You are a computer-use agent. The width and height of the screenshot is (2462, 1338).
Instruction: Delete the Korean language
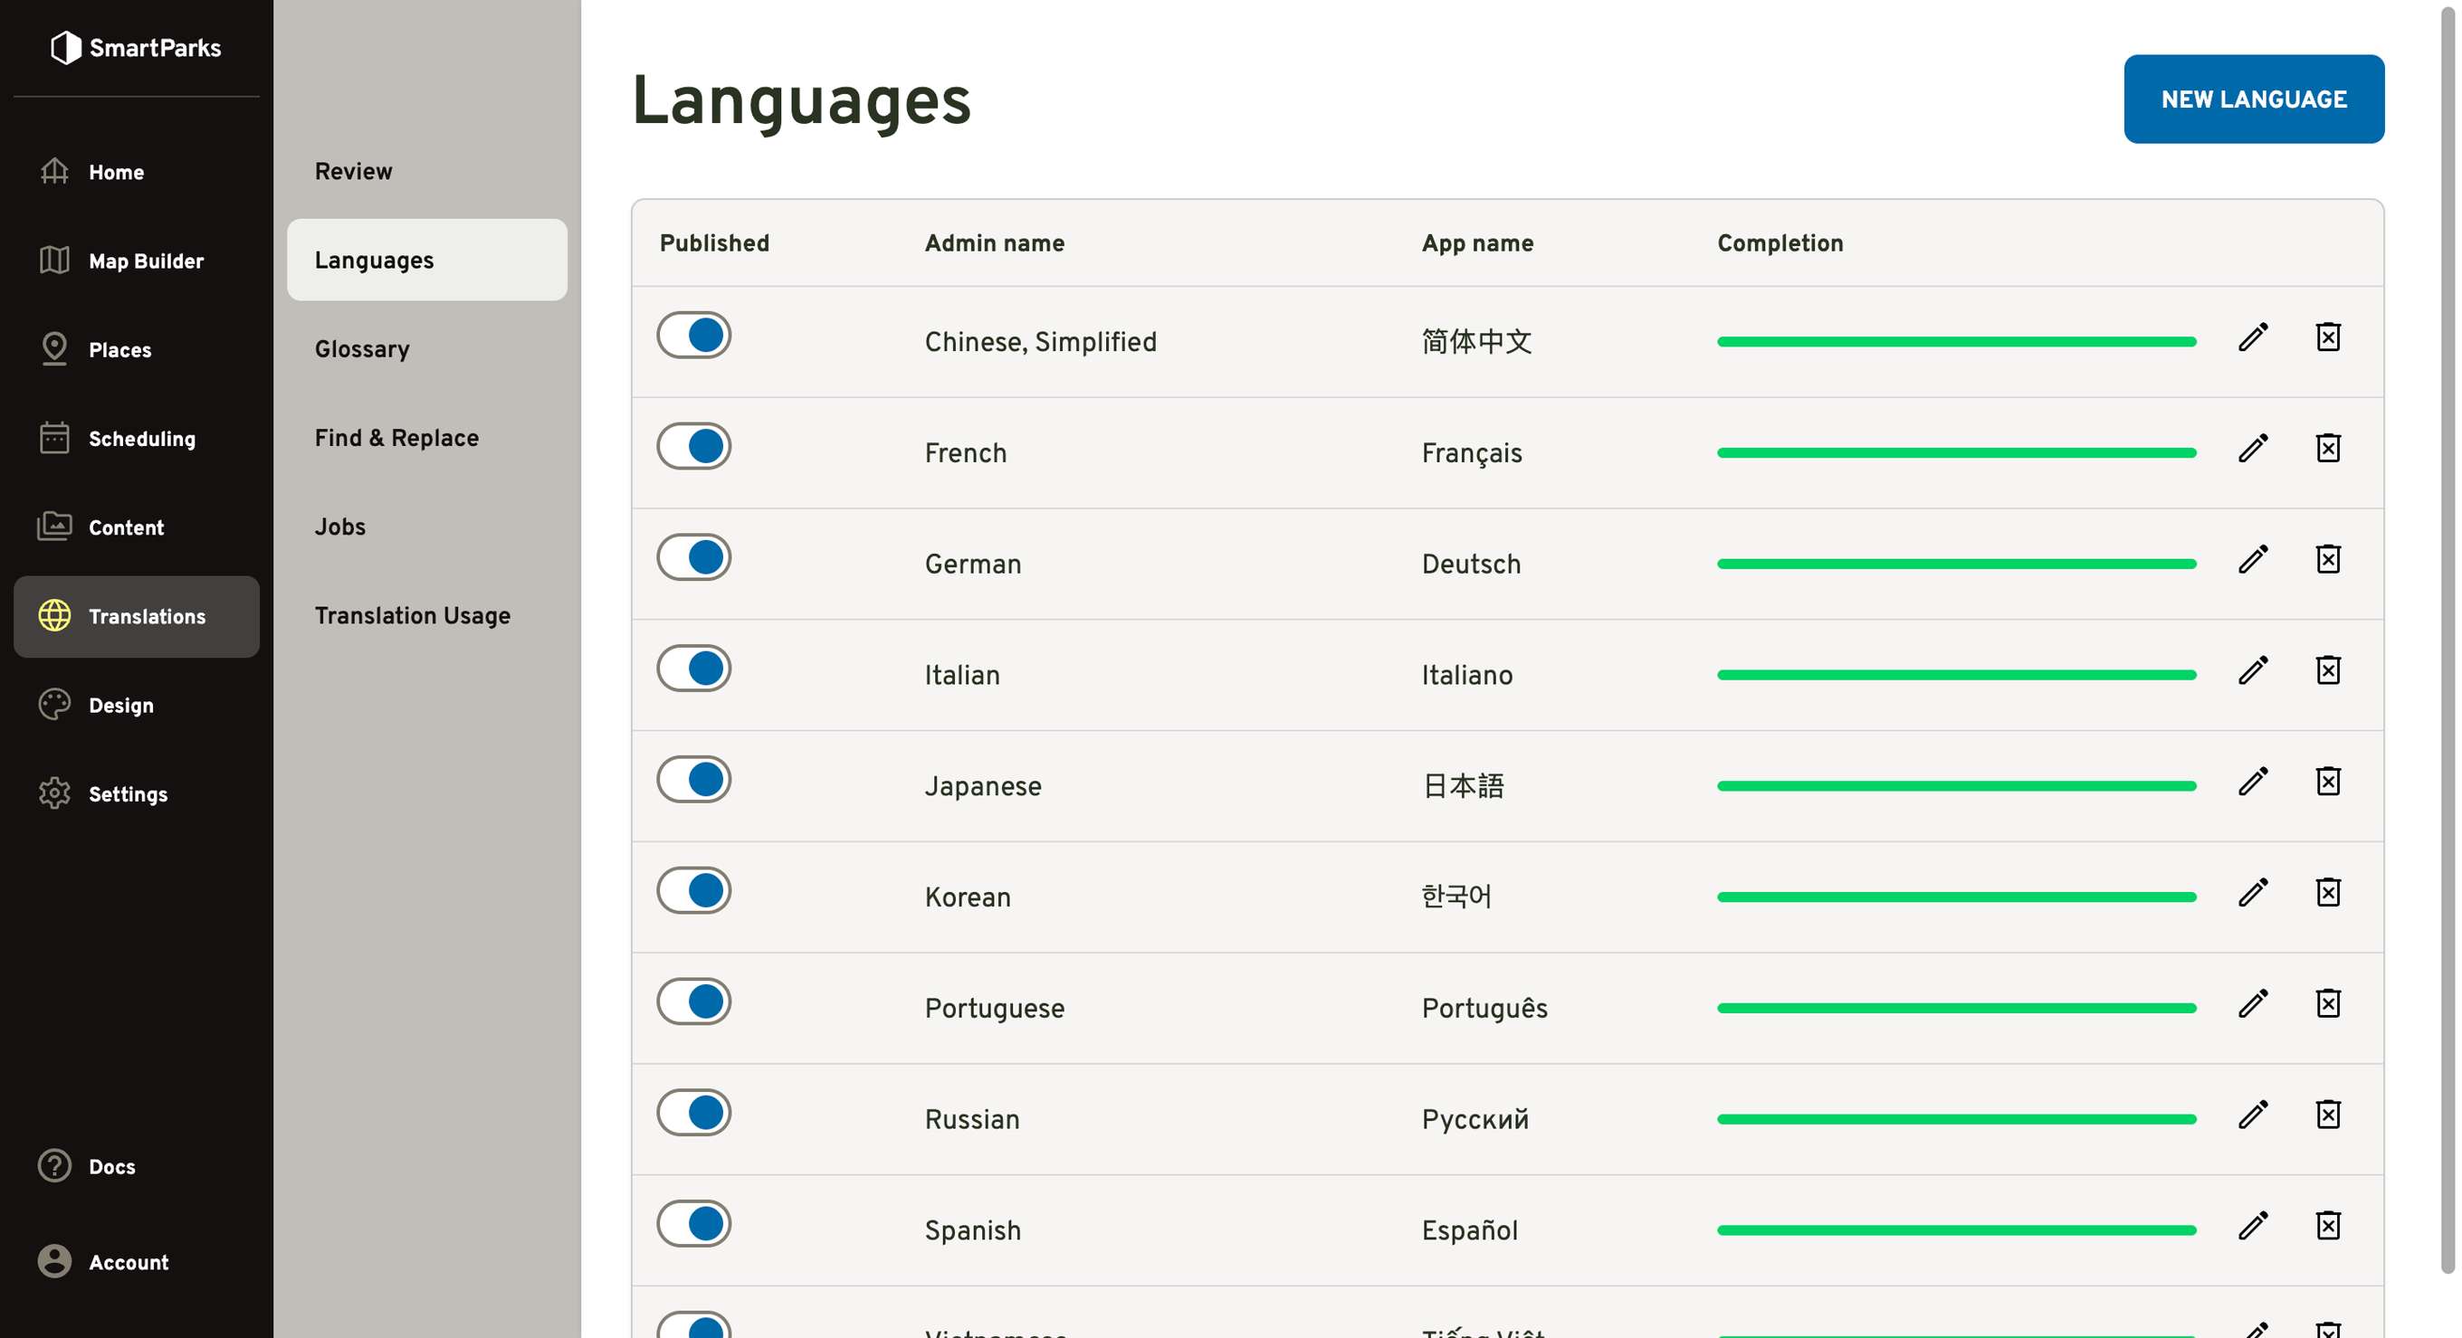tap(2328, 892)
